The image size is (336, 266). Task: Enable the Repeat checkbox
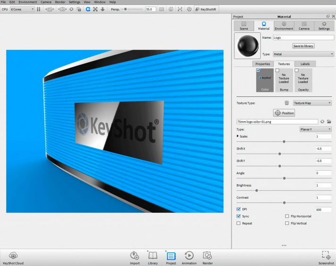pos(239,223)
